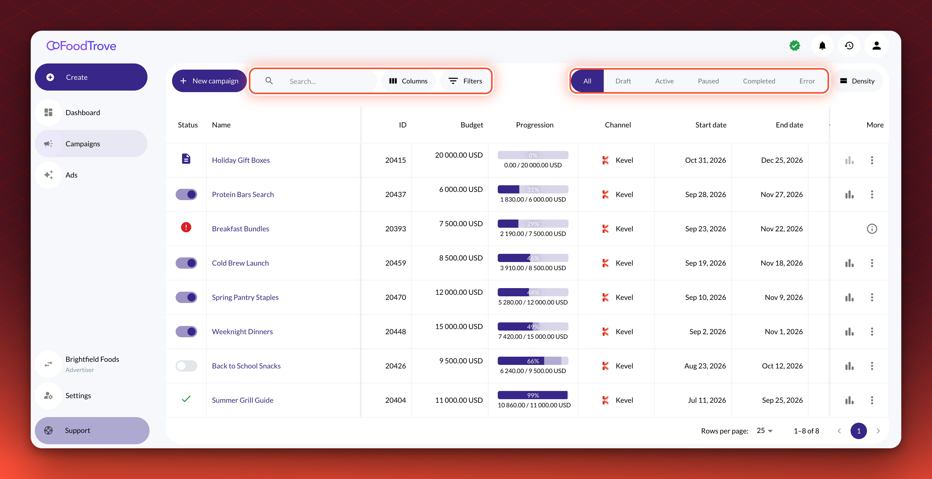Image resolution: width=932 pixels, height=479 pixels.
Task: Open the Dashboard sidebar item
Action: point(91,112)
